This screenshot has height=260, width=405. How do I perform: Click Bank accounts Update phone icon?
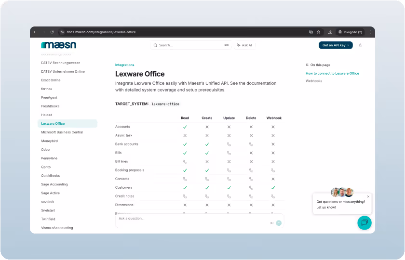(x=229, y=144)
